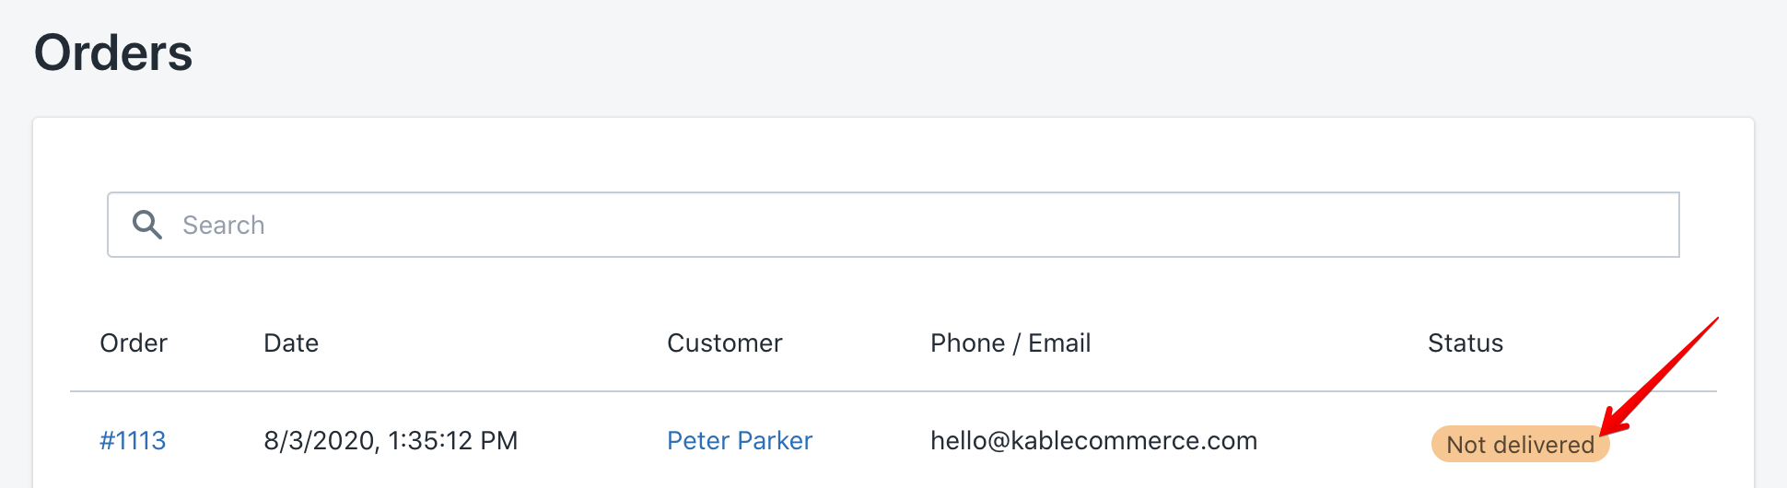
Task: Click the order date 8/3/2020, 1:35:12 PM
Action: [x=391, y=441]
